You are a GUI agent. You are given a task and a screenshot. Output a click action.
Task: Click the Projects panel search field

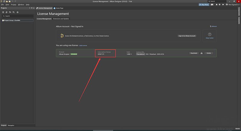(17, 16)
